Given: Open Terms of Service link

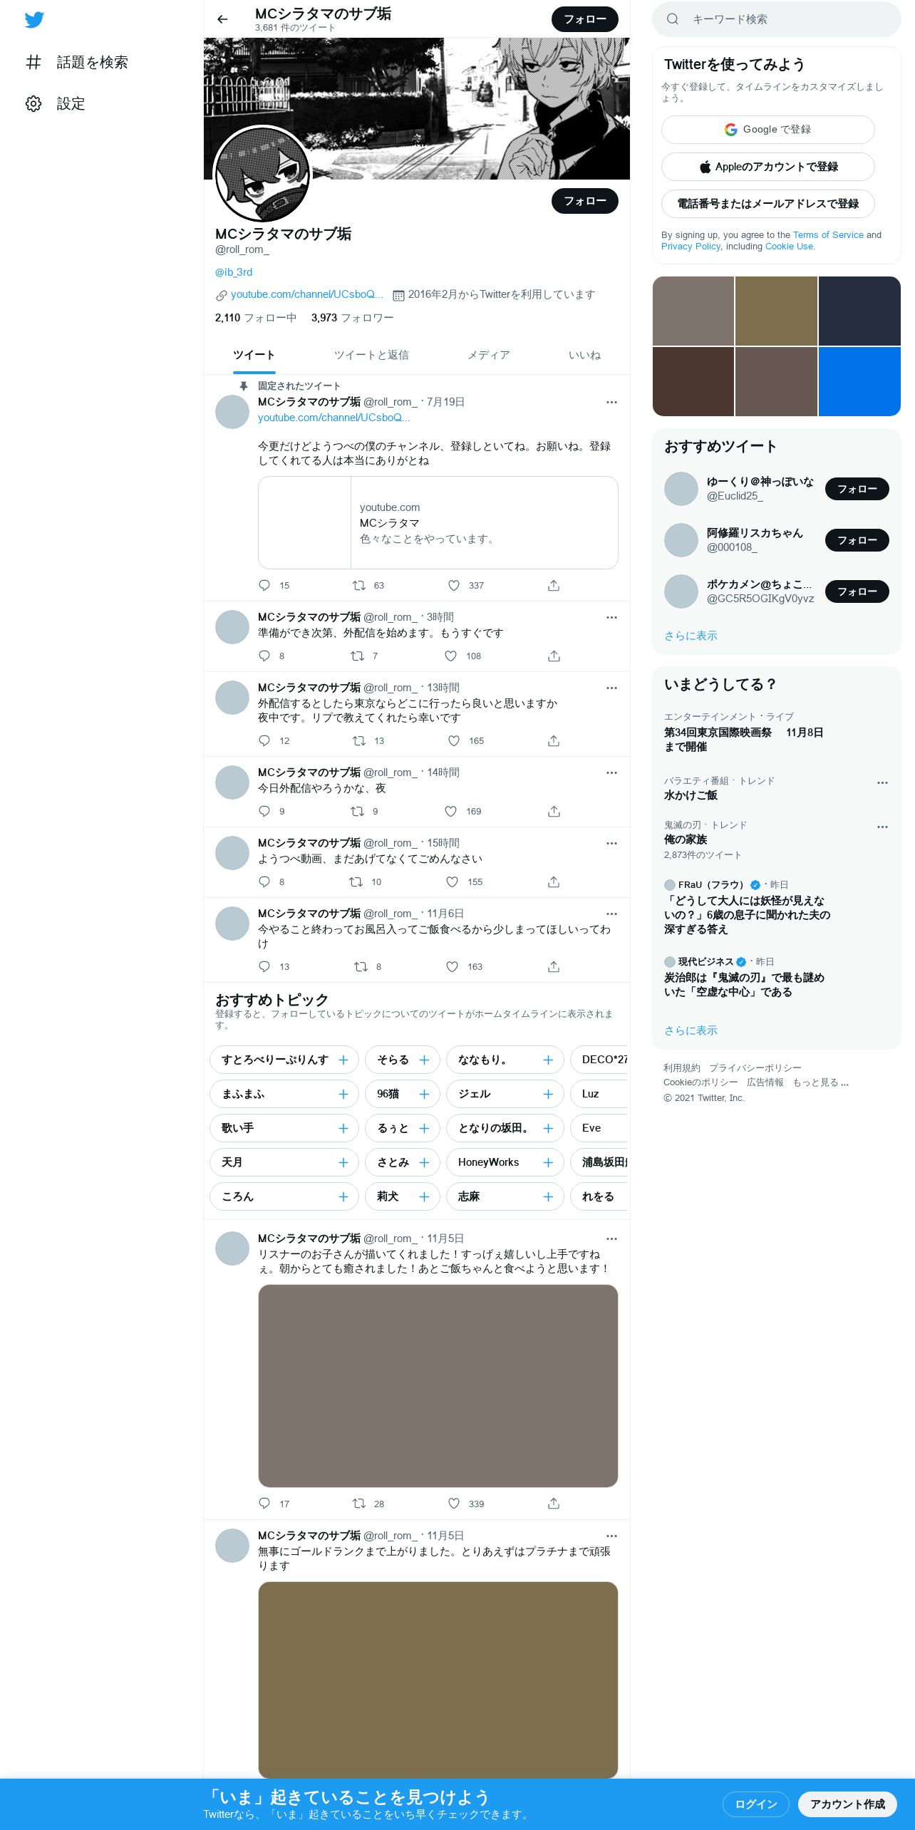Looking at the screenshot, I should [x=828, y=234].
